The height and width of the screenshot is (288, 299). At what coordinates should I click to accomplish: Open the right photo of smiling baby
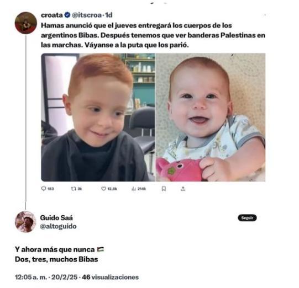(x=211, y=118)
